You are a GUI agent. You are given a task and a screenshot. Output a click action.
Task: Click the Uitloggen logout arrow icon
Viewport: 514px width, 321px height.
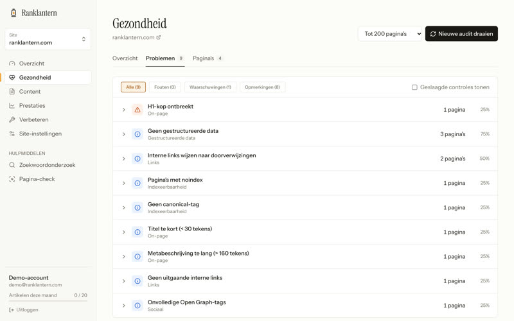[x=12, y=310]
